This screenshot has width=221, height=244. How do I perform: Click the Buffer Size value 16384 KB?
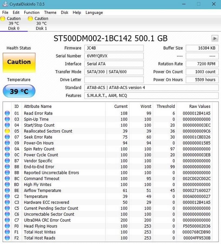click(x=202, y=48)
